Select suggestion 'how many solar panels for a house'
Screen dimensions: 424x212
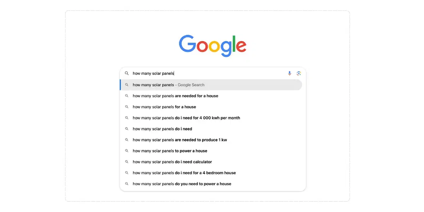pyautogui.click(x=164, y=107)
